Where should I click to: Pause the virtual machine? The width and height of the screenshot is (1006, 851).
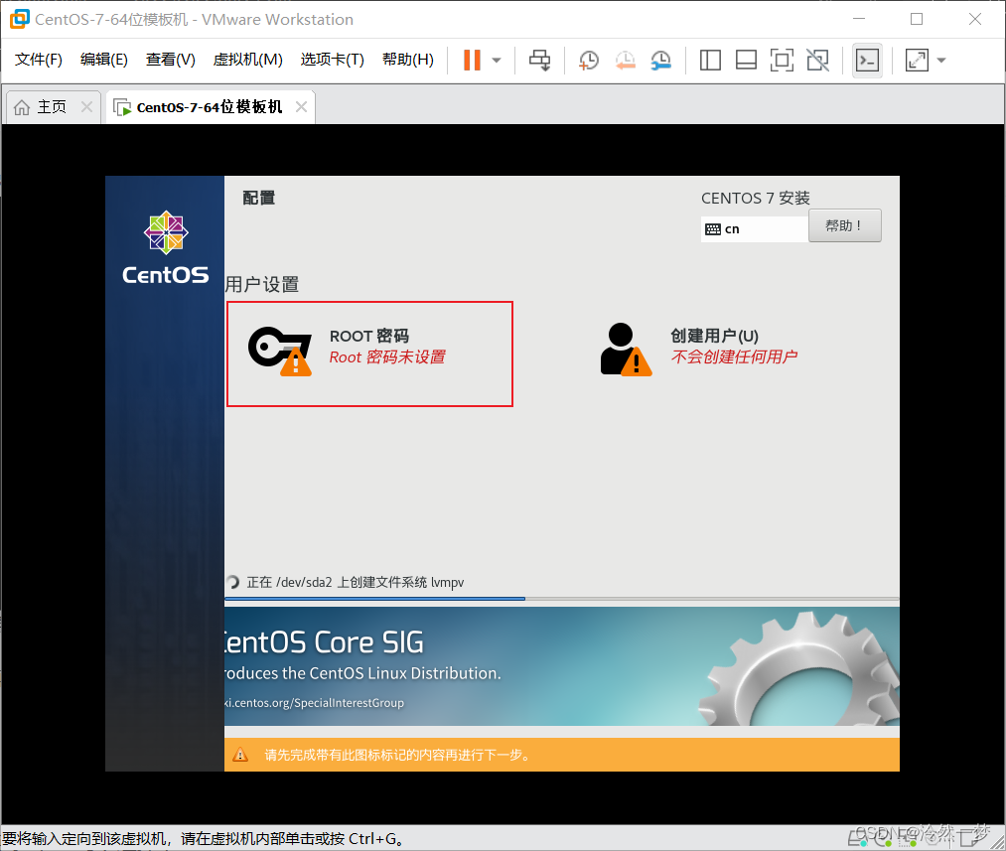pos(472,61)
